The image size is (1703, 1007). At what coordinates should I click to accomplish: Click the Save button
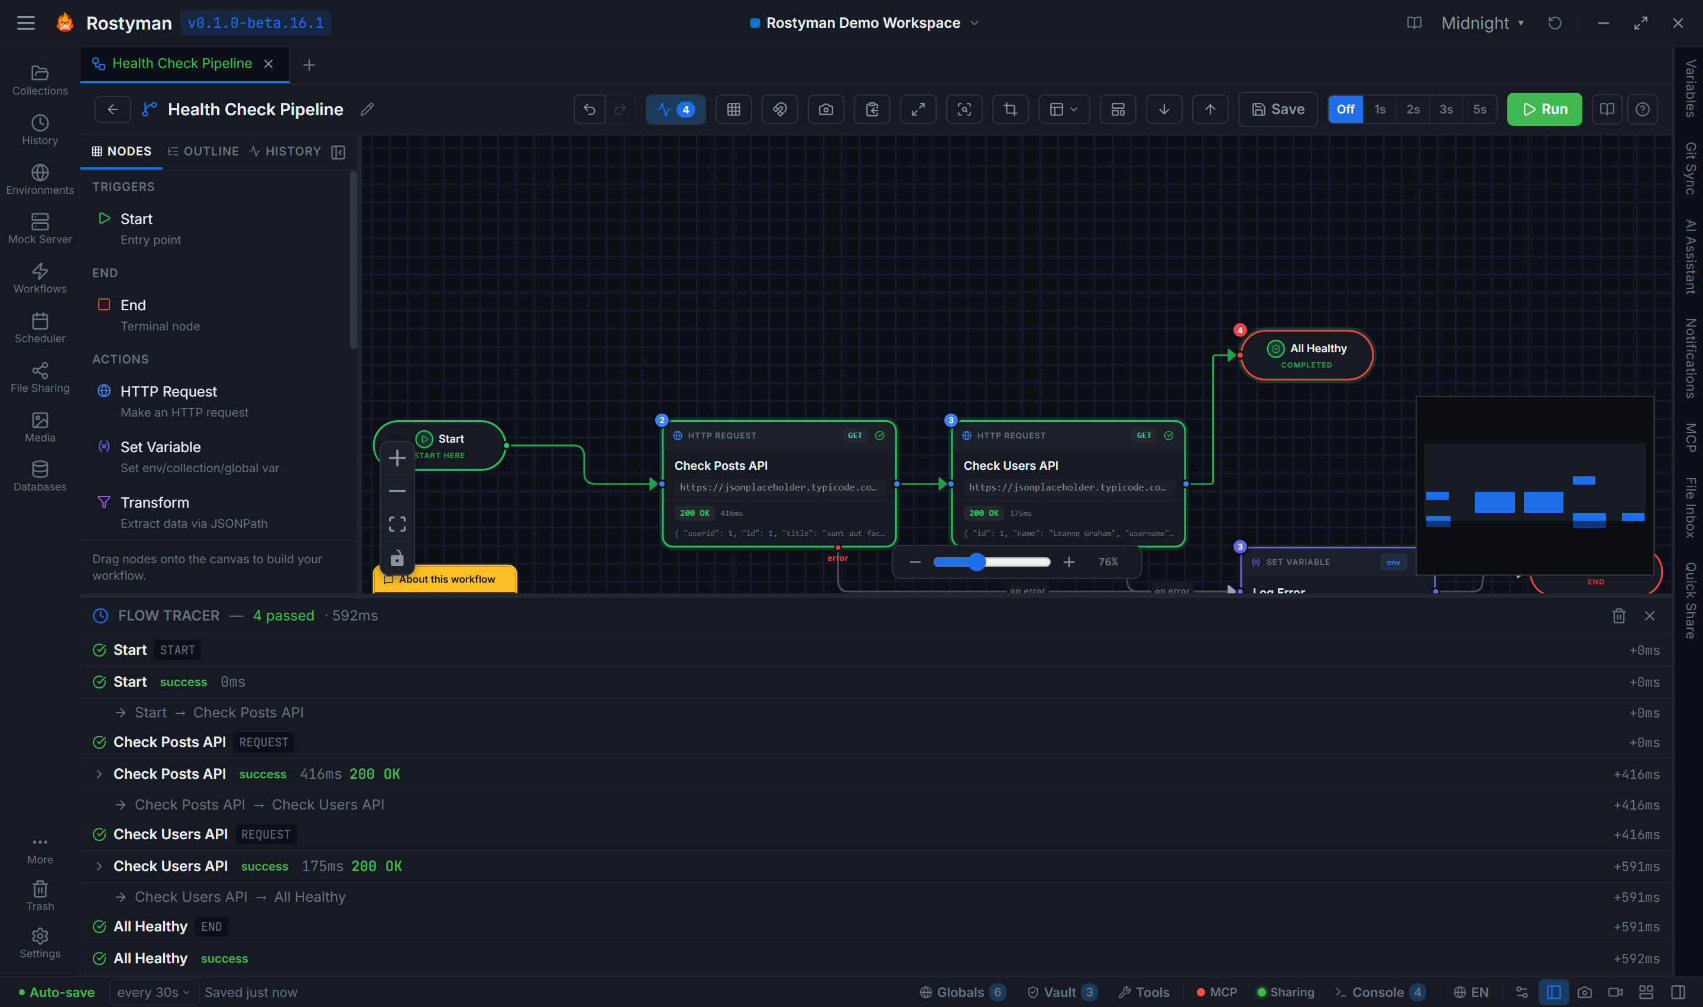point(1278,109)
